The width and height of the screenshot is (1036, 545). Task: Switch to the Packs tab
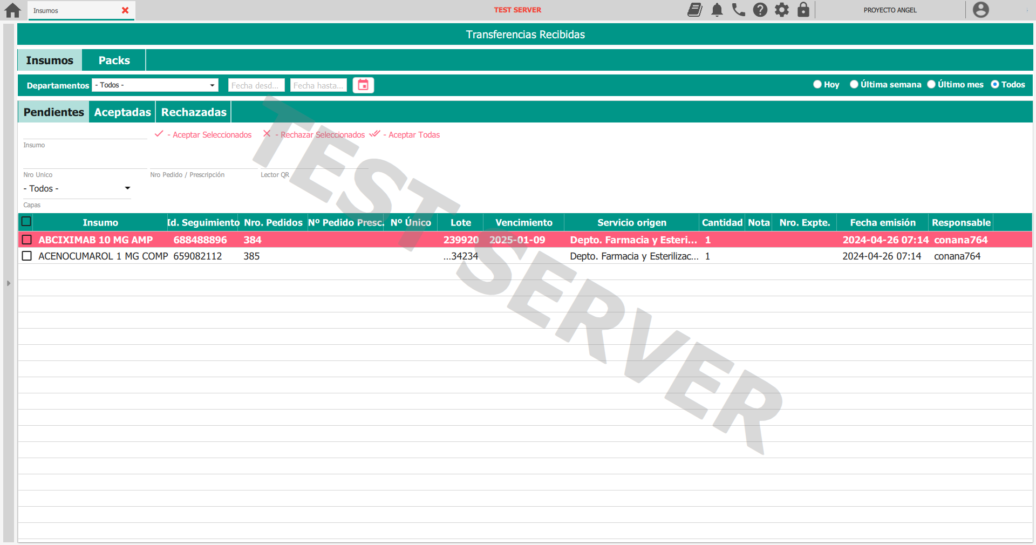(x=114, y=60)
